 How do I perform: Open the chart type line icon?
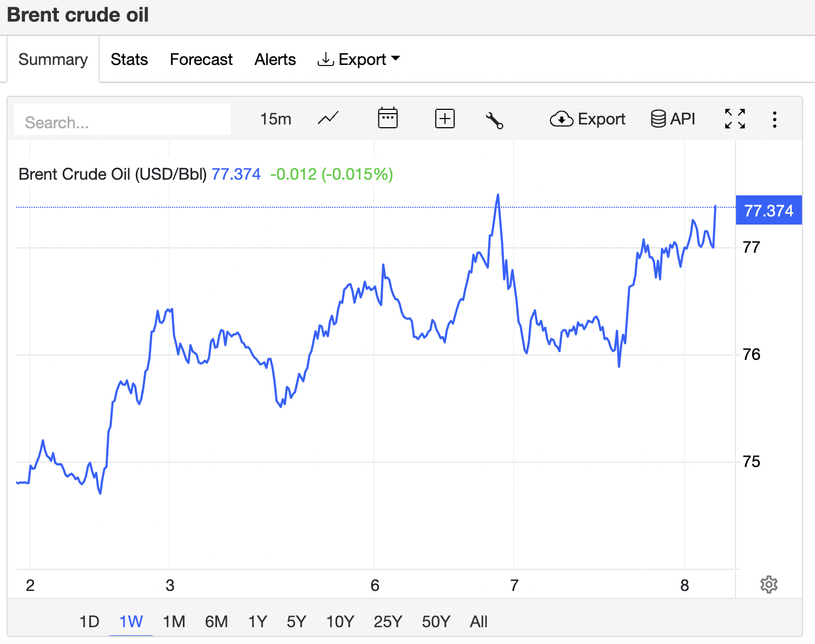click(x=328, y=119)
